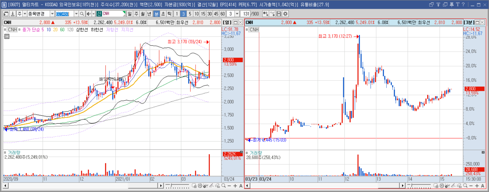Click the stock code input field 023460
The height and width of the screenshot is (192, 489).
click(x=65, y=14)
